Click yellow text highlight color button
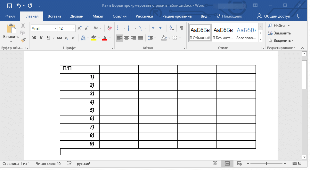The image size is (310, 170). tap(94, 38)
